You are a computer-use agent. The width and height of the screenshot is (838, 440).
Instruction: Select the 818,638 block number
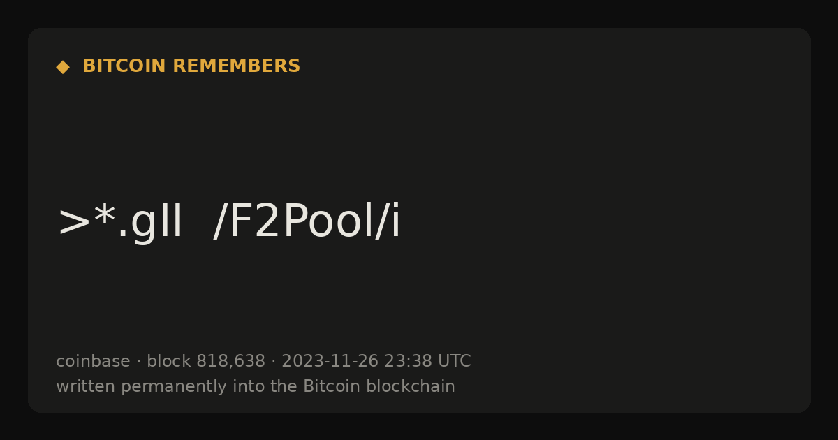point(230,361)
